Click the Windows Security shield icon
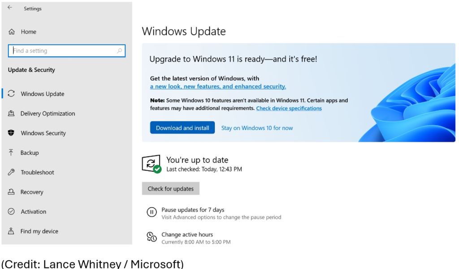 click(11, 133)
